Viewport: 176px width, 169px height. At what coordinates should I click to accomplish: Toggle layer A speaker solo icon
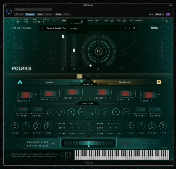coord(81,81)
